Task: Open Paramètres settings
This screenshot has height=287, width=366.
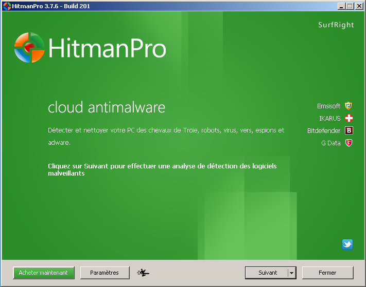Action: [x=104, y=273]
